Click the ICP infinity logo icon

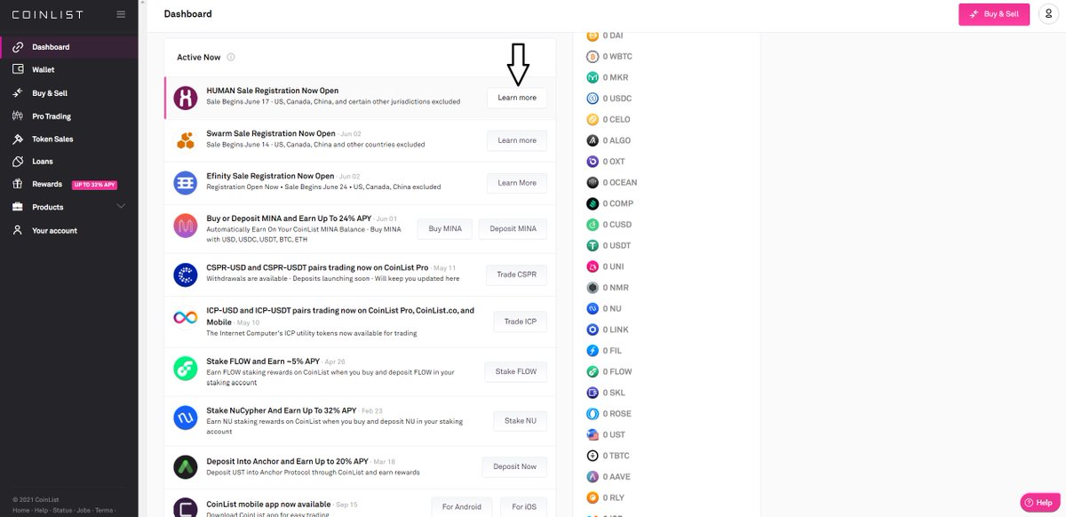185,318
